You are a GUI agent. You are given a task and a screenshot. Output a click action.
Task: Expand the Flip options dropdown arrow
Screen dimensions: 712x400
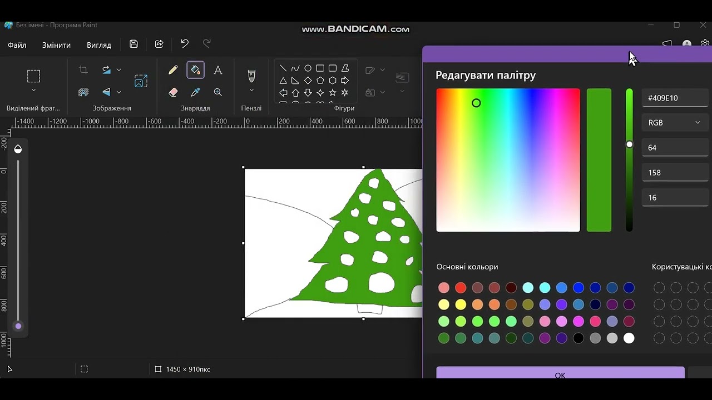pos(119,92)
